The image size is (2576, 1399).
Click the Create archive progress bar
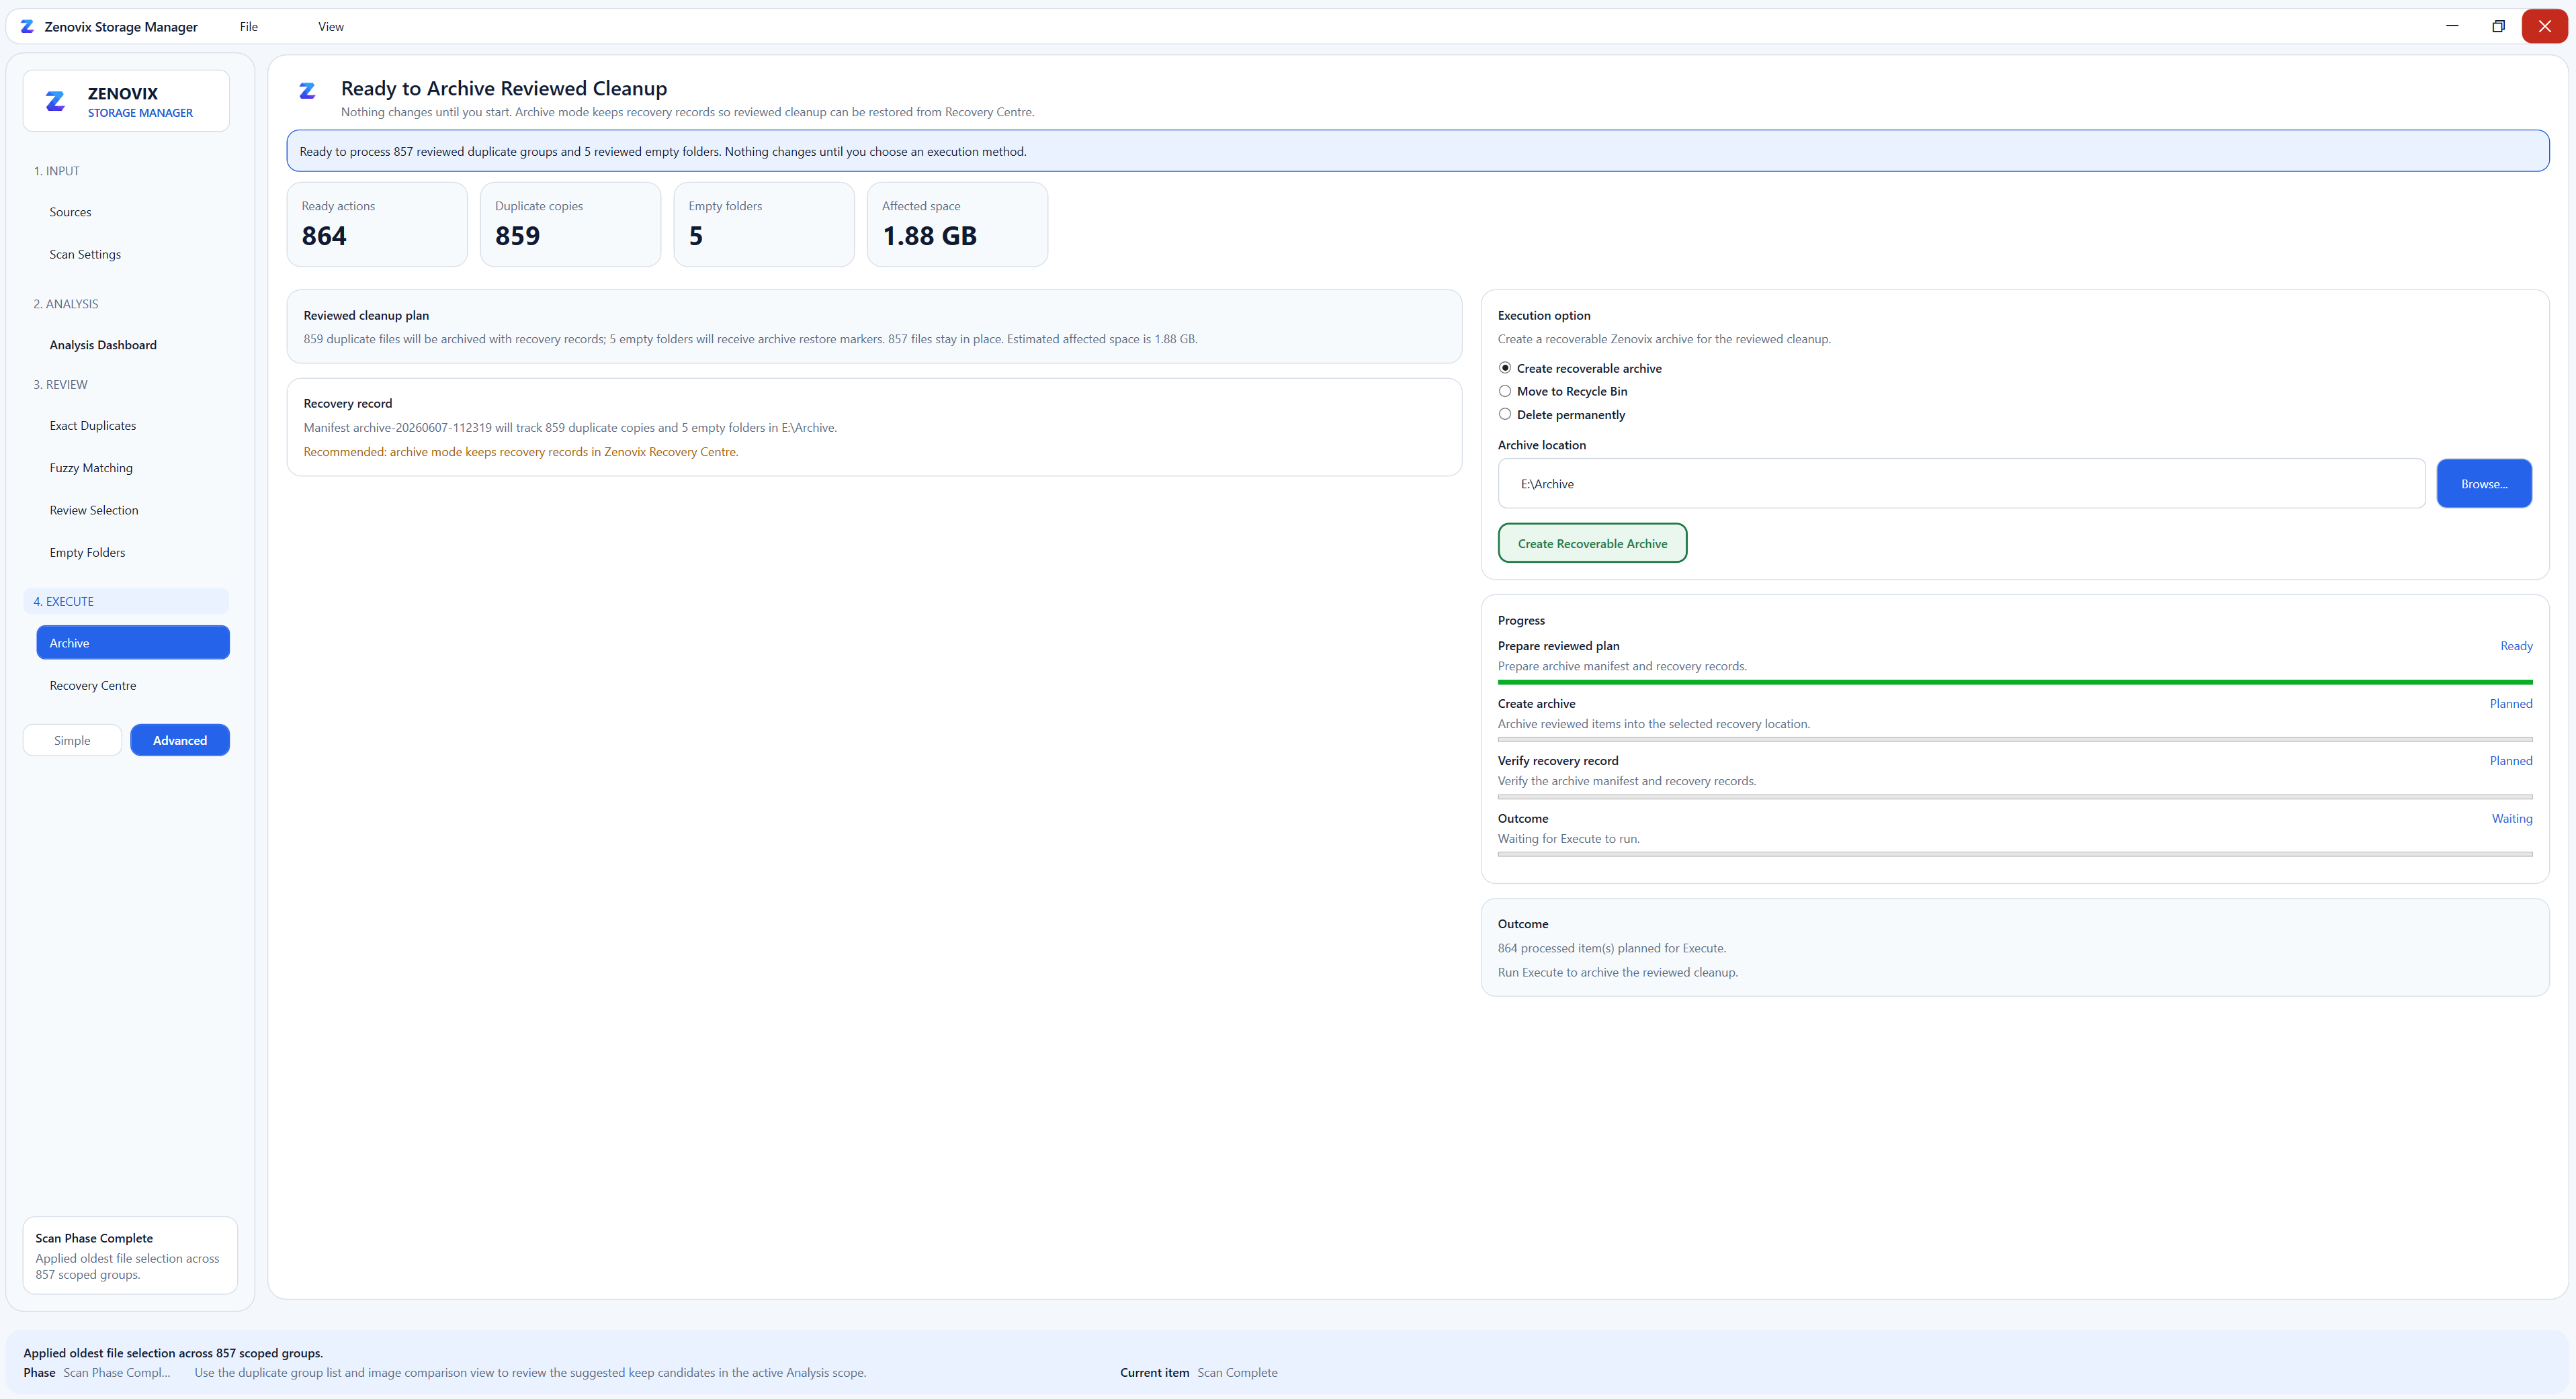pyautogui.click(x=2015, y=739)
